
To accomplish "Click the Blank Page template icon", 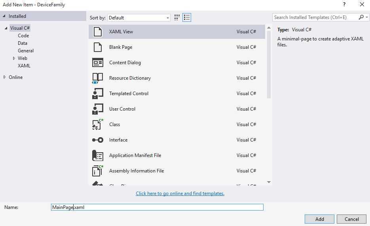I will tap(98, 47).
